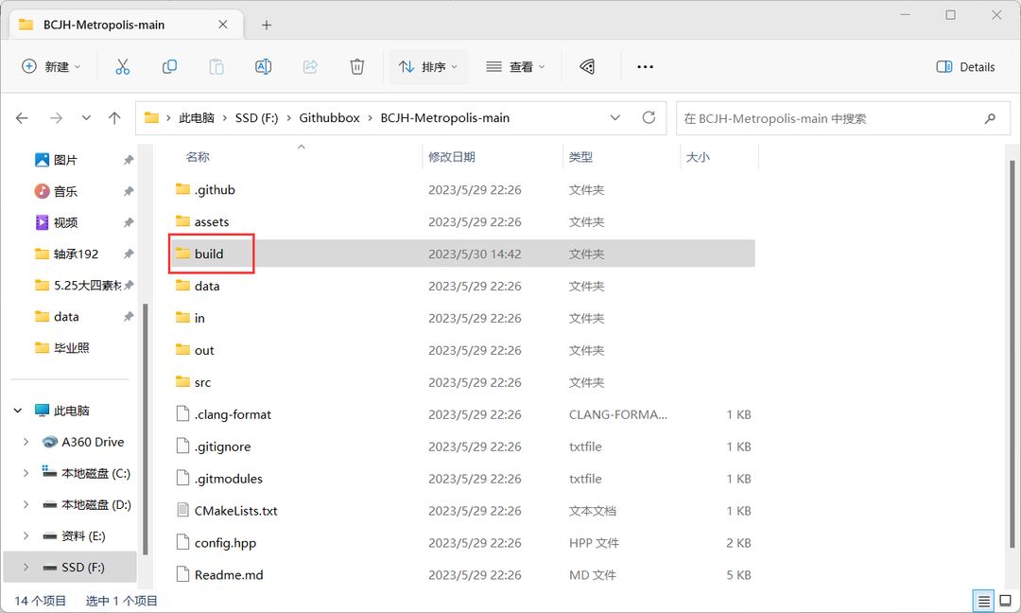
Task: Switch to large thumbnails view icon
Action: click(x=1006, y=601)
